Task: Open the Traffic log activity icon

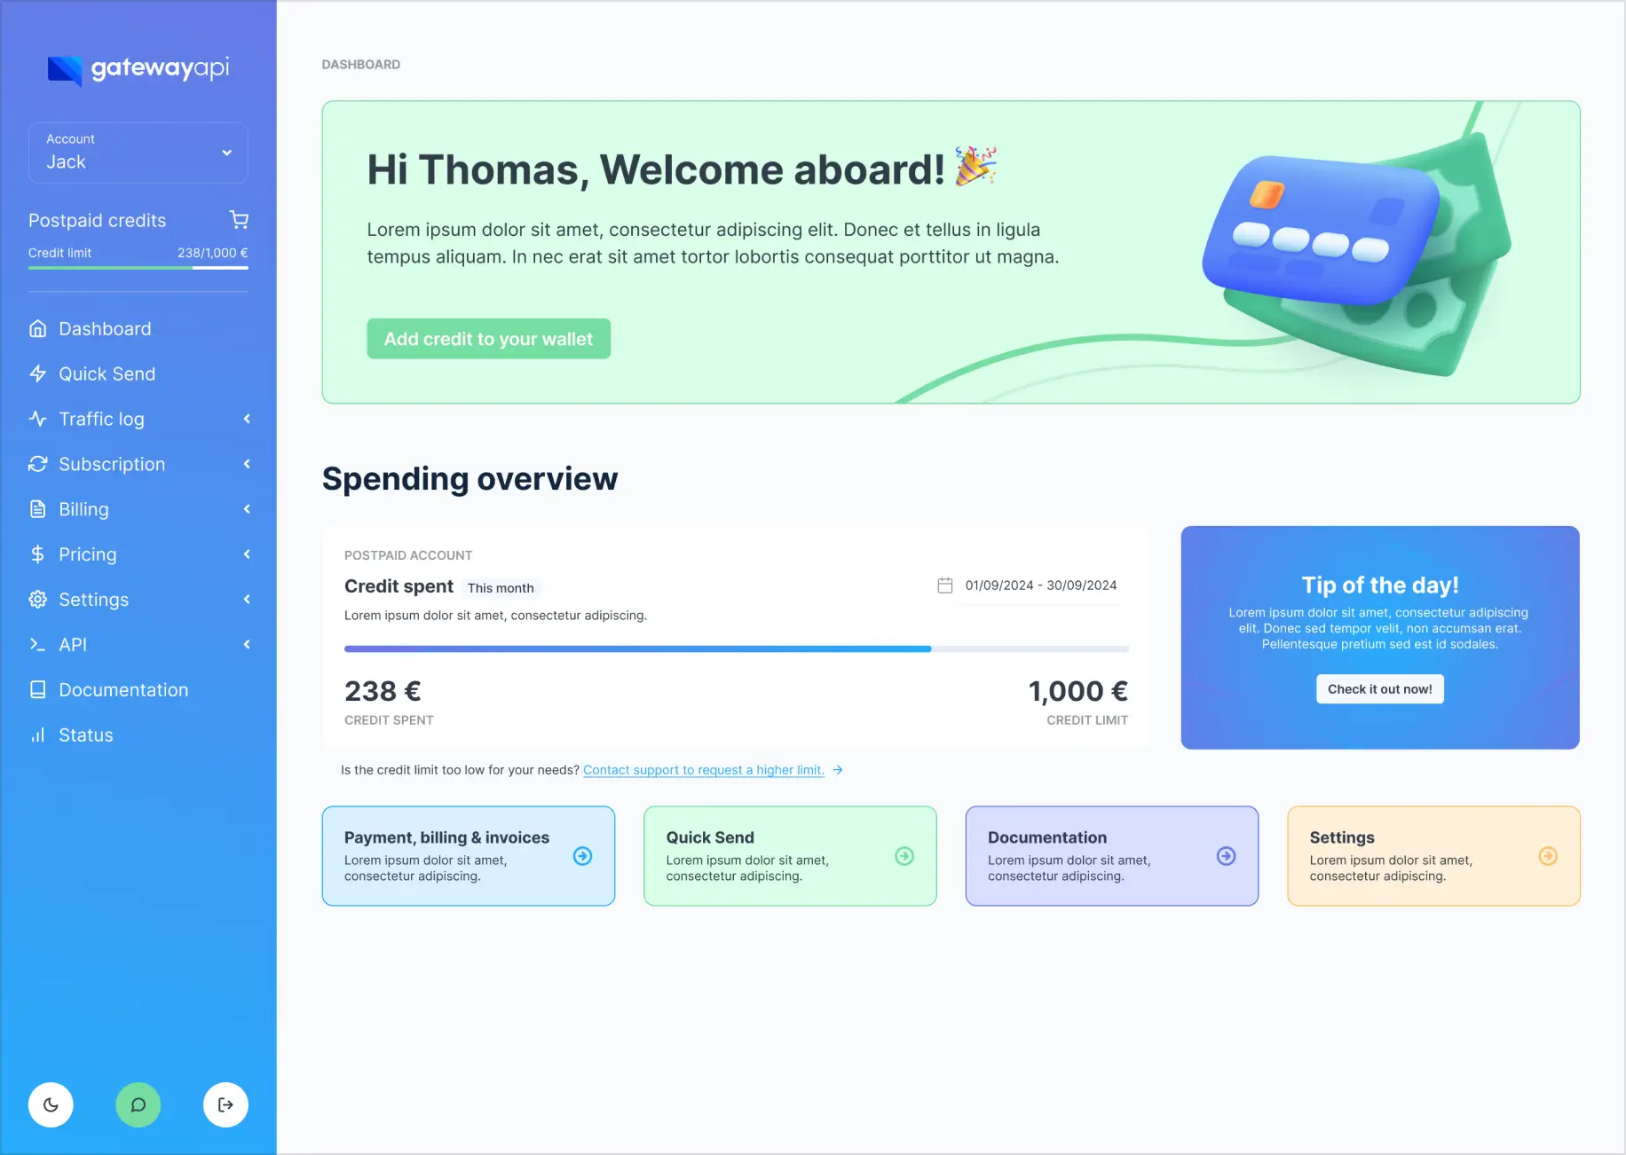Action: click(37, 419)
